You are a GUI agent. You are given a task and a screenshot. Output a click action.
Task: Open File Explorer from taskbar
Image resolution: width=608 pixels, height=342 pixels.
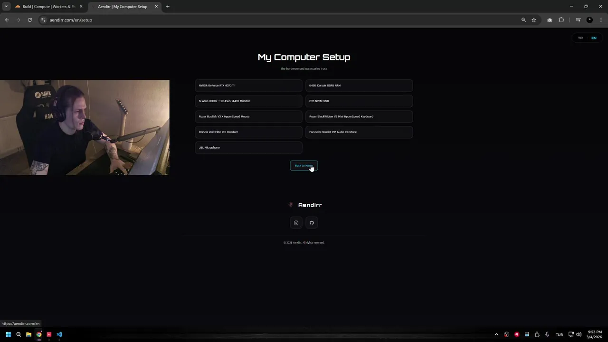coord(28,334)
